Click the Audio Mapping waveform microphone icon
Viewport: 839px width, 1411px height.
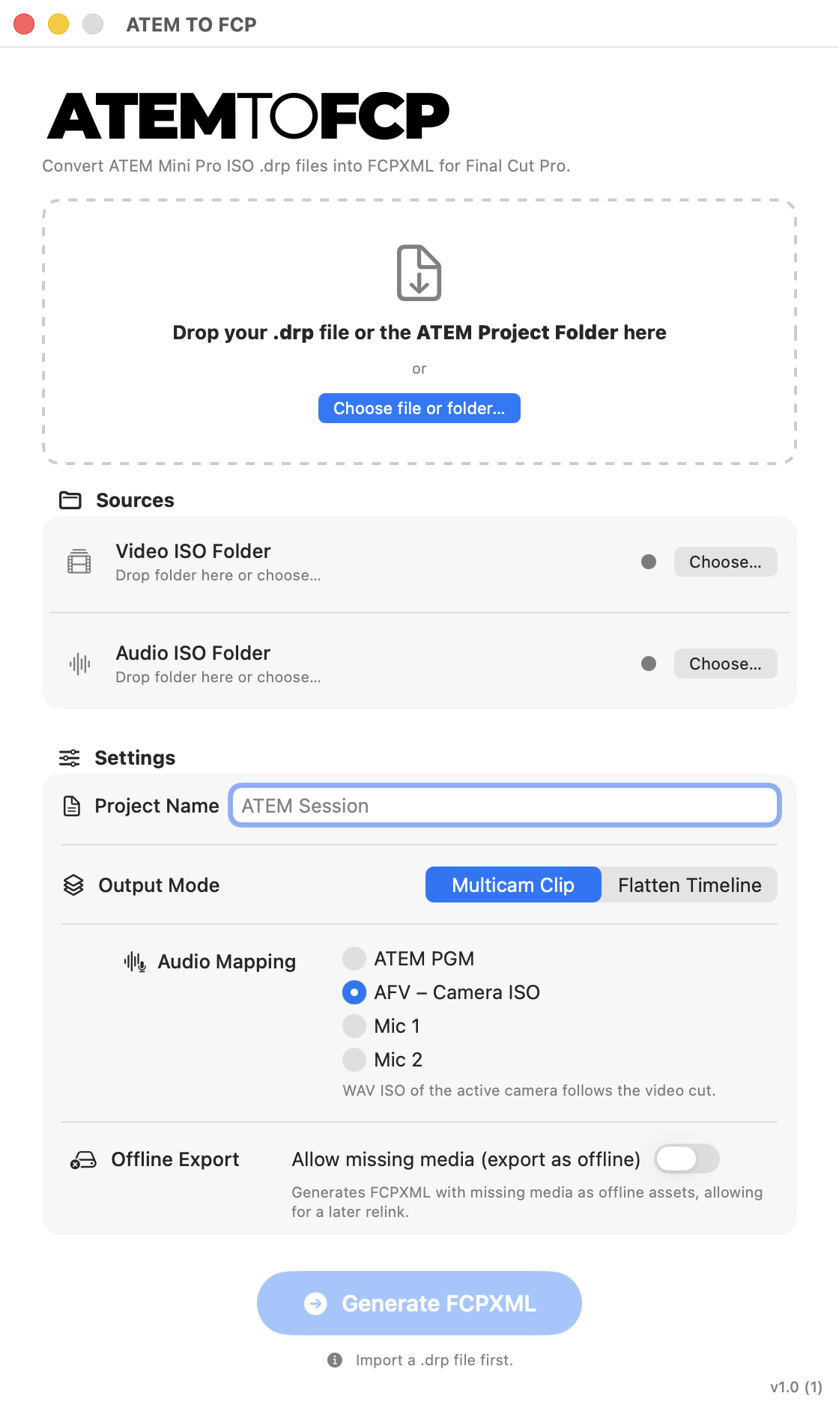coord(135,962)
